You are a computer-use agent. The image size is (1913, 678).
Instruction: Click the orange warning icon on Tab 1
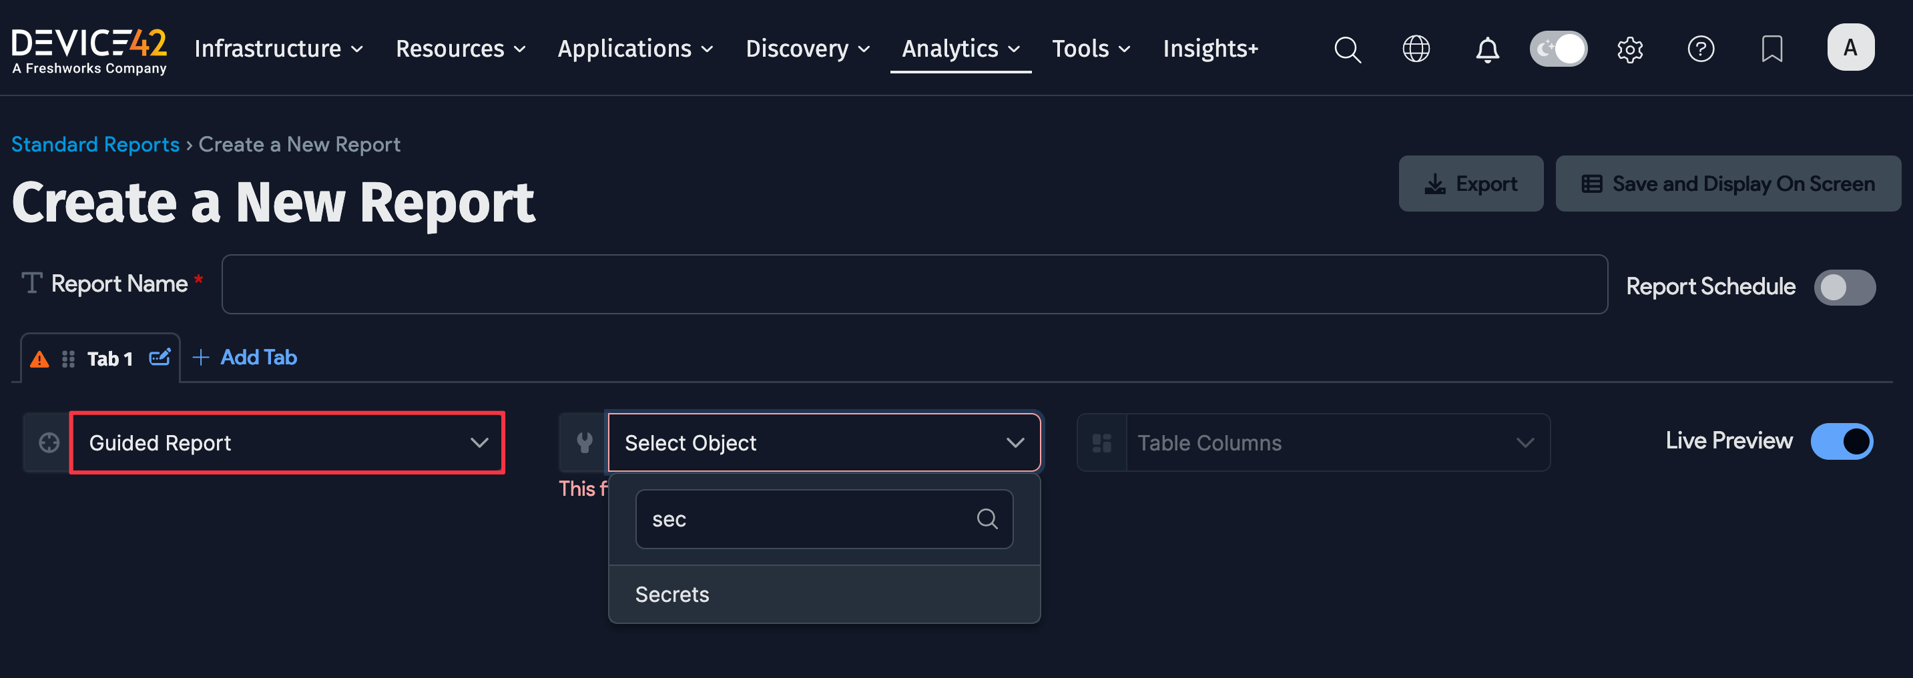tap(39, 360)
